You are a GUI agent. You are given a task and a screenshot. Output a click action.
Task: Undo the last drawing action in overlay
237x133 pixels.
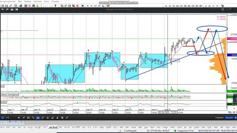[3, 10]
